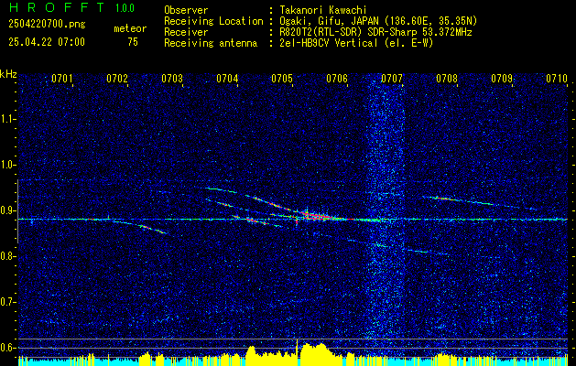Click the HROFFT program title
The image size is (576, 366).
(57, 7)
